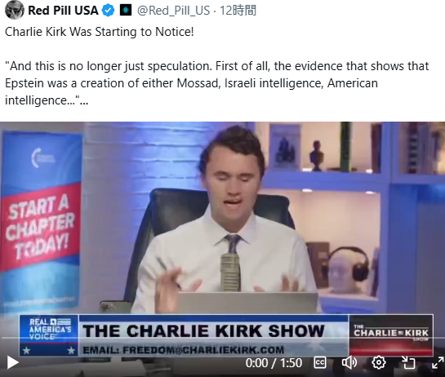Open video settings gear icon
The height and width of the screenshot is (377, 445).
click(379, 362)
